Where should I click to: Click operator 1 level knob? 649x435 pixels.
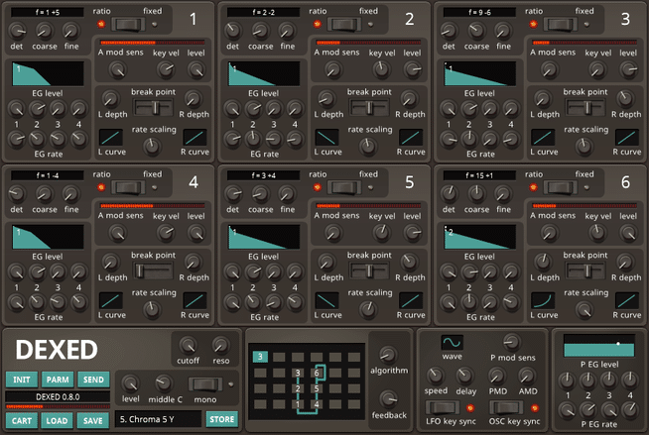click(x=196, y=69)
